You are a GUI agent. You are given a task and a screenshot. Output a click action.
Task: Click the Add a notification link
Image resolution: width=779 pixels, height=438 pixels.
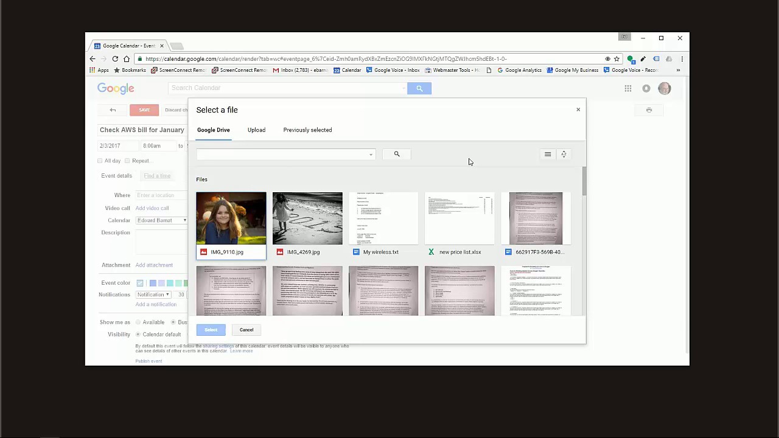pos(156,304)
